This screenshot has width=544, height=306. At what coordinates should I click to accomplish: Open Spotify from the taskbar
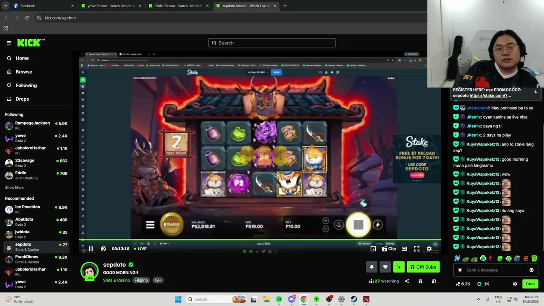(279, 299)
